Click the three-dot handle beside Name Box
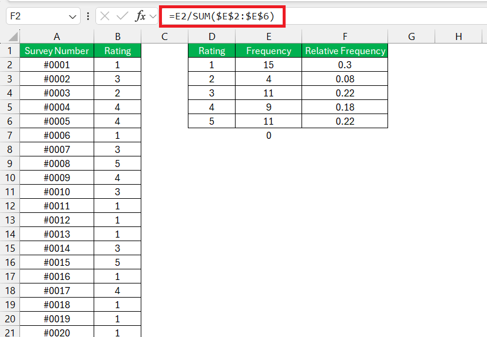This screenshot has width=487, height=337. coord(88,16)
